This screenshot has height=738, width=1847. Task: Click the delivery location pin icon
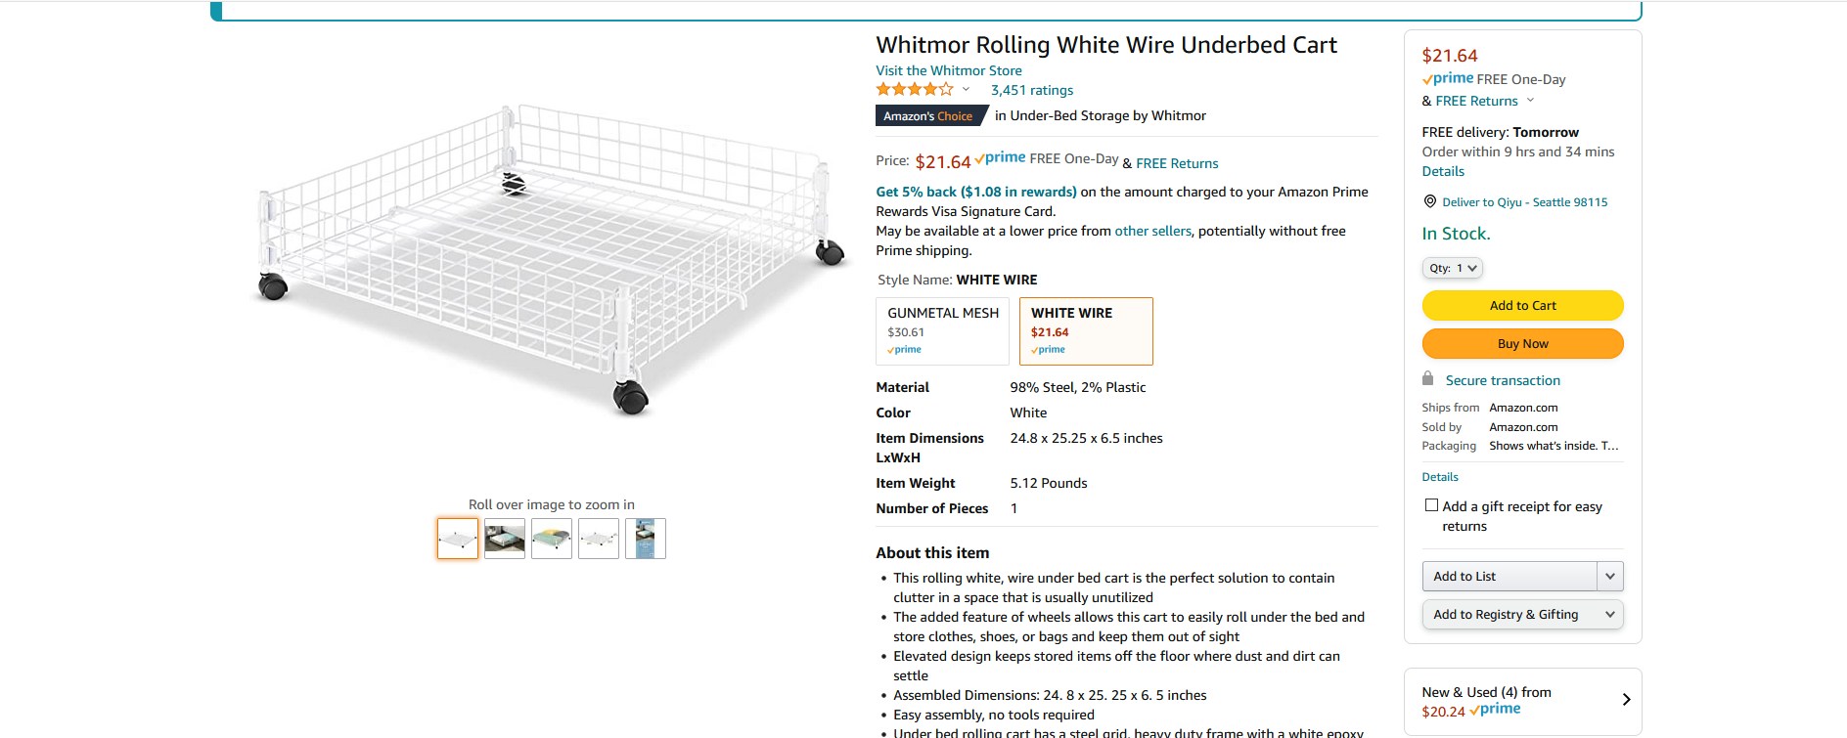(1429, 201)
